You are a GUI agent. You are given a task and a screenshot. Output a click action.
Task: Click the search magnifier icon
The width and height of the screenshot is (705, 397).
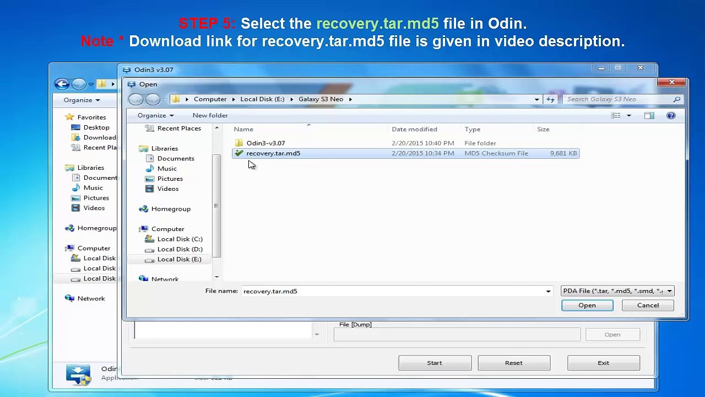click(x=676, y=99)
